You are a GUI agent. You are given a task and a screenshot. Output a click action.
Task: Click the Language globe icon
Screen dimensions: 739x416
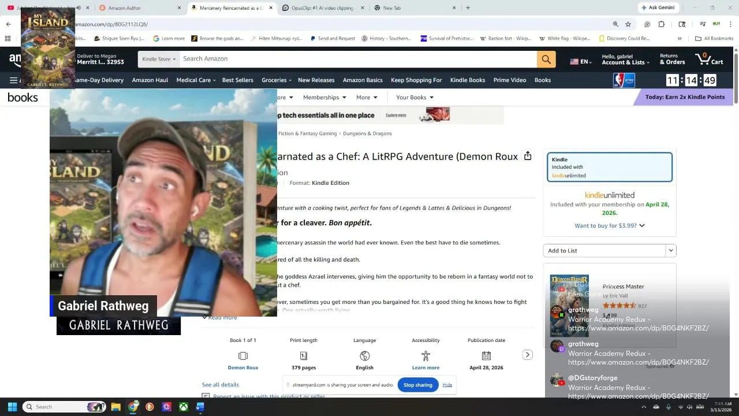pos(364,356)
